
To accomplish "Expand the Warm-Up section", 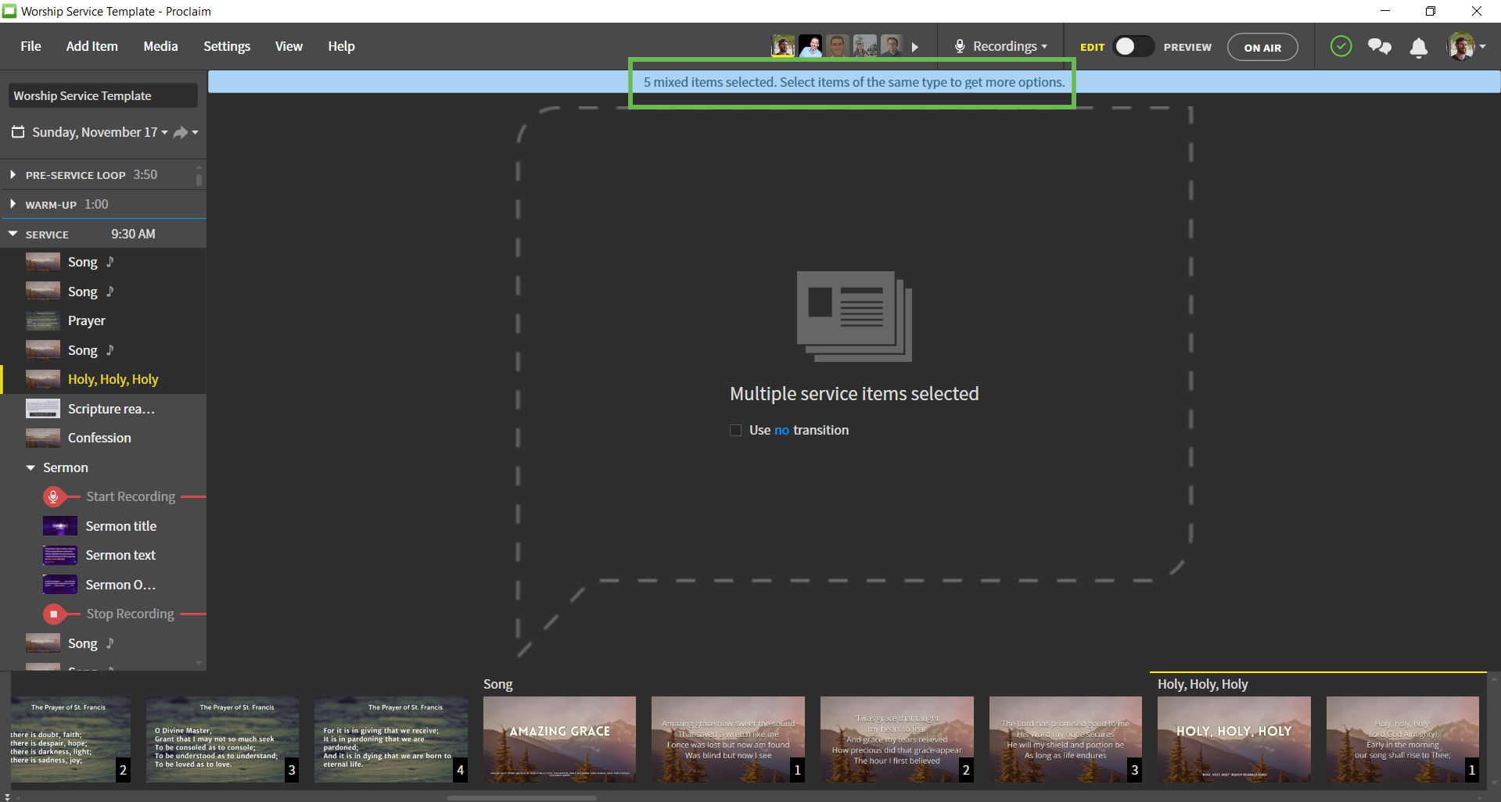I will (x=13, y=205).
